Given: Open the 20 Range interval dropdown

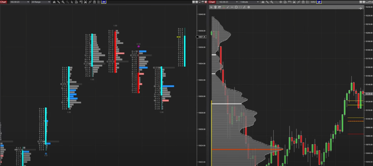Looking at the screenshot, I should click(41, 2).
